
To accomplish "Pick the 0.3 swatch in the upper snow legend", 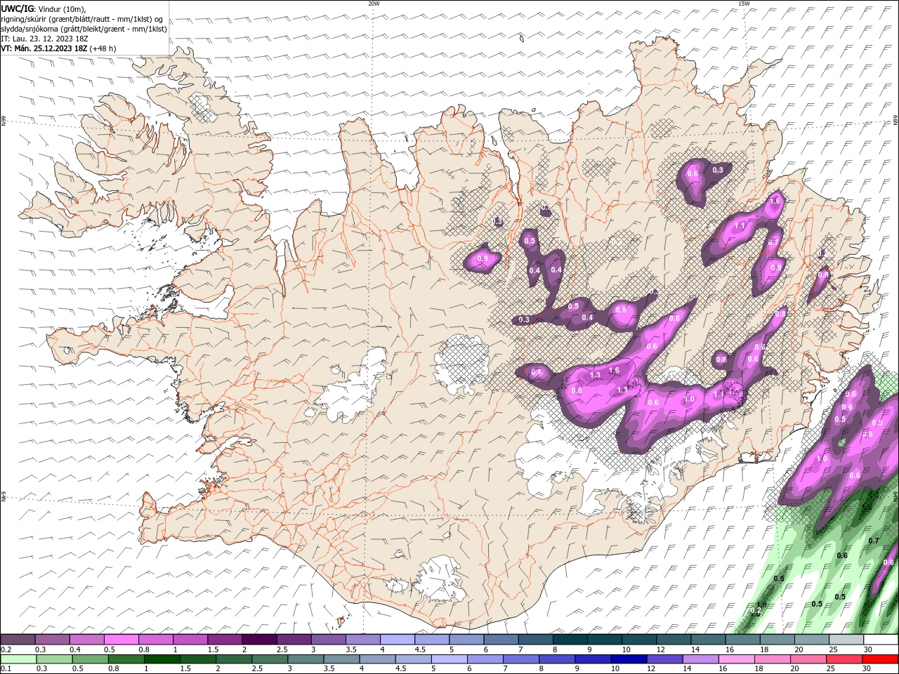I will [x=53, y=640].
